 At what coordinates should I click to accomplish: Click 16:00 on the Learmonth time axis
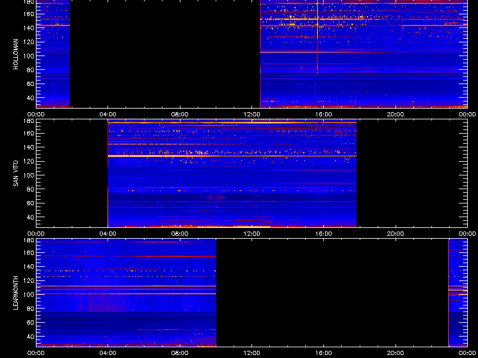(323, 353)
